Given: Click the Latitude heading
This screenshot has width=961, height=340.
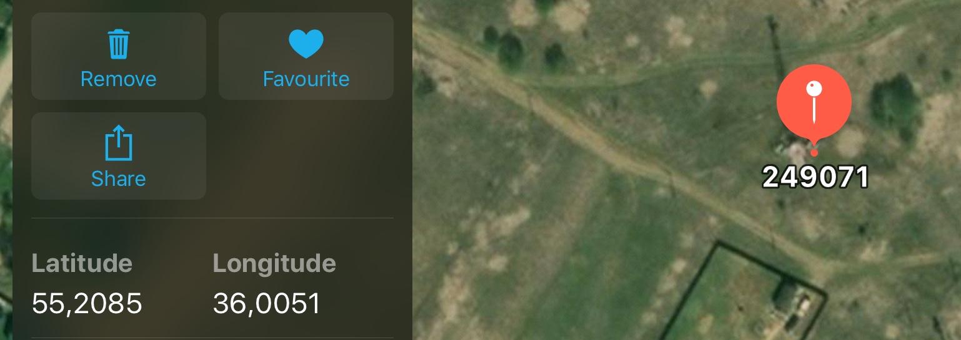Looking at the screenshot, I should 82,263.
